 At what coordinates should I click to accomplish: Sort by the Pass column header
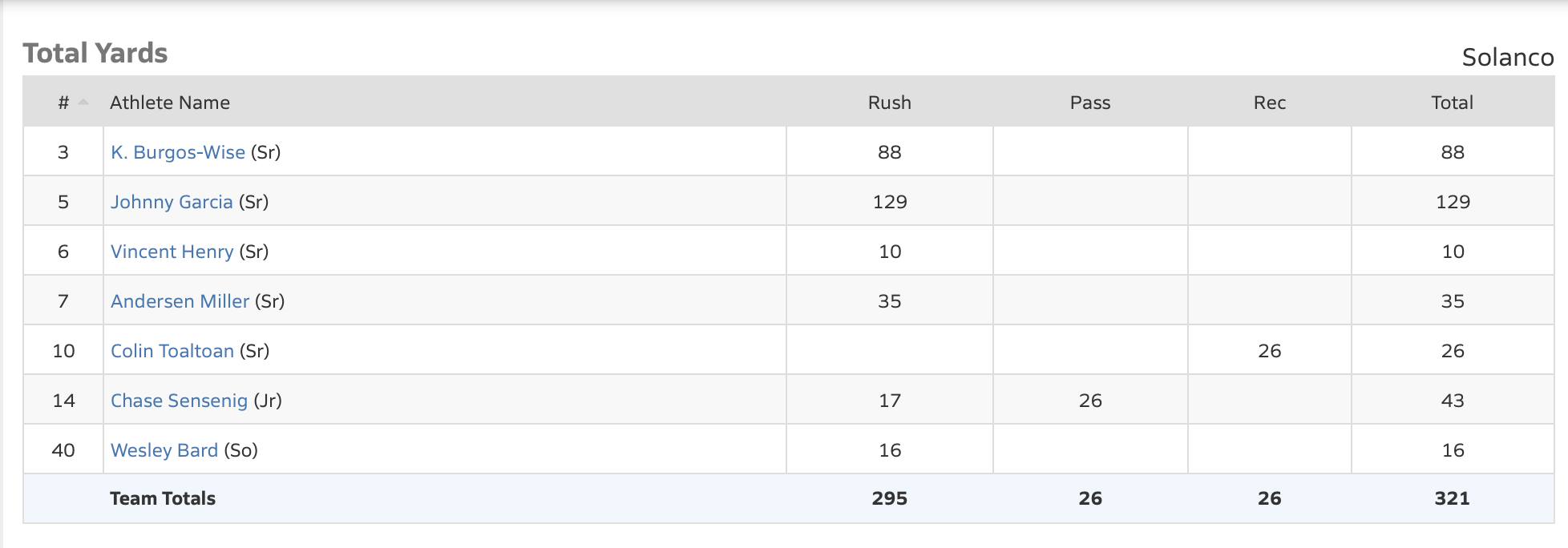click(x=1089, y=103)
